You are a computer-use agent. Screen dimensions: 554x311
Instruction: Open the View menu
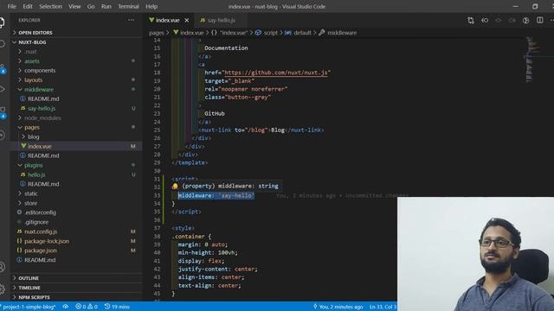(74, 6)
